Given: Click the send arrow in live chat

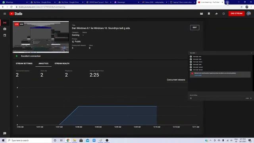Looking at the screenshot, I should (x=251, y=98).
